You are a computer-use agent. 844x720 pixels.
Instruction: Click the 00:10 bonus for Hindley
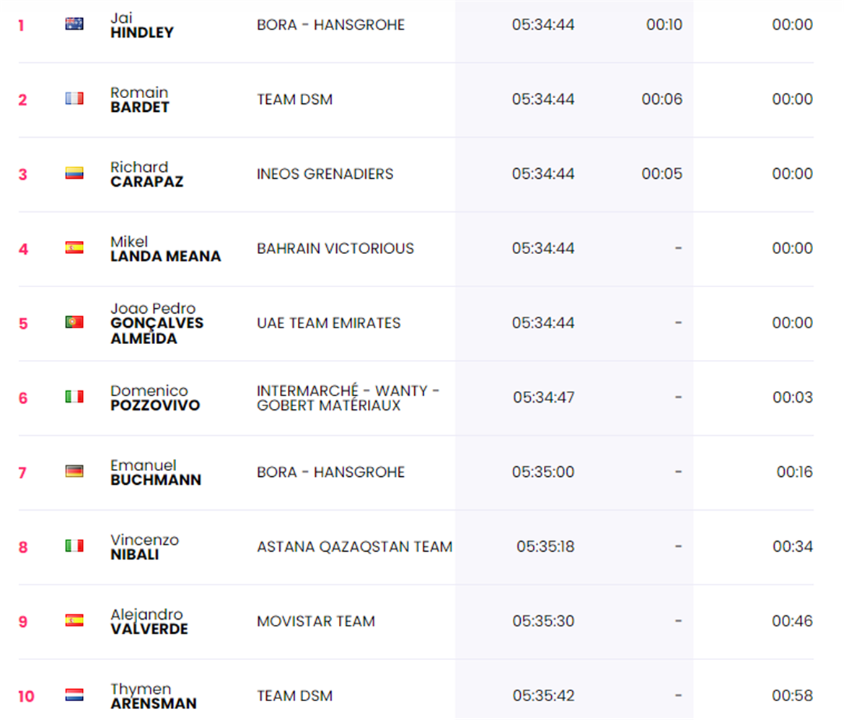click(x=664, y=25)
